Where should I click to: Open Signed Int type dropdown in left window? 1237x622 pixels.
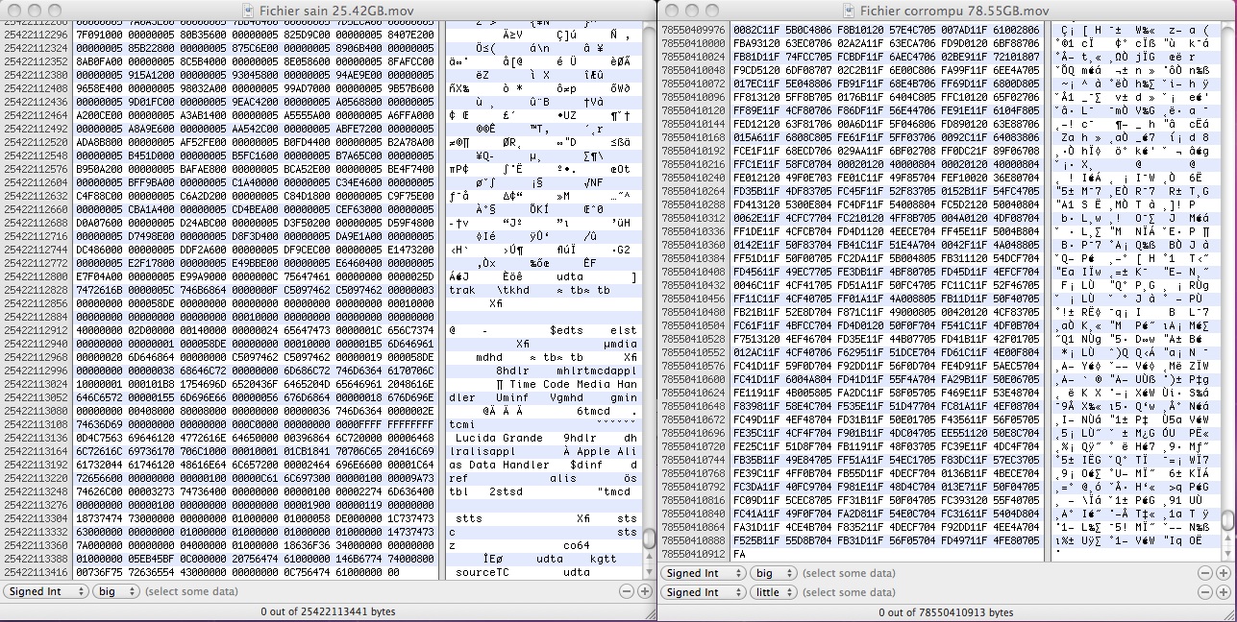(x=45, y=591)
